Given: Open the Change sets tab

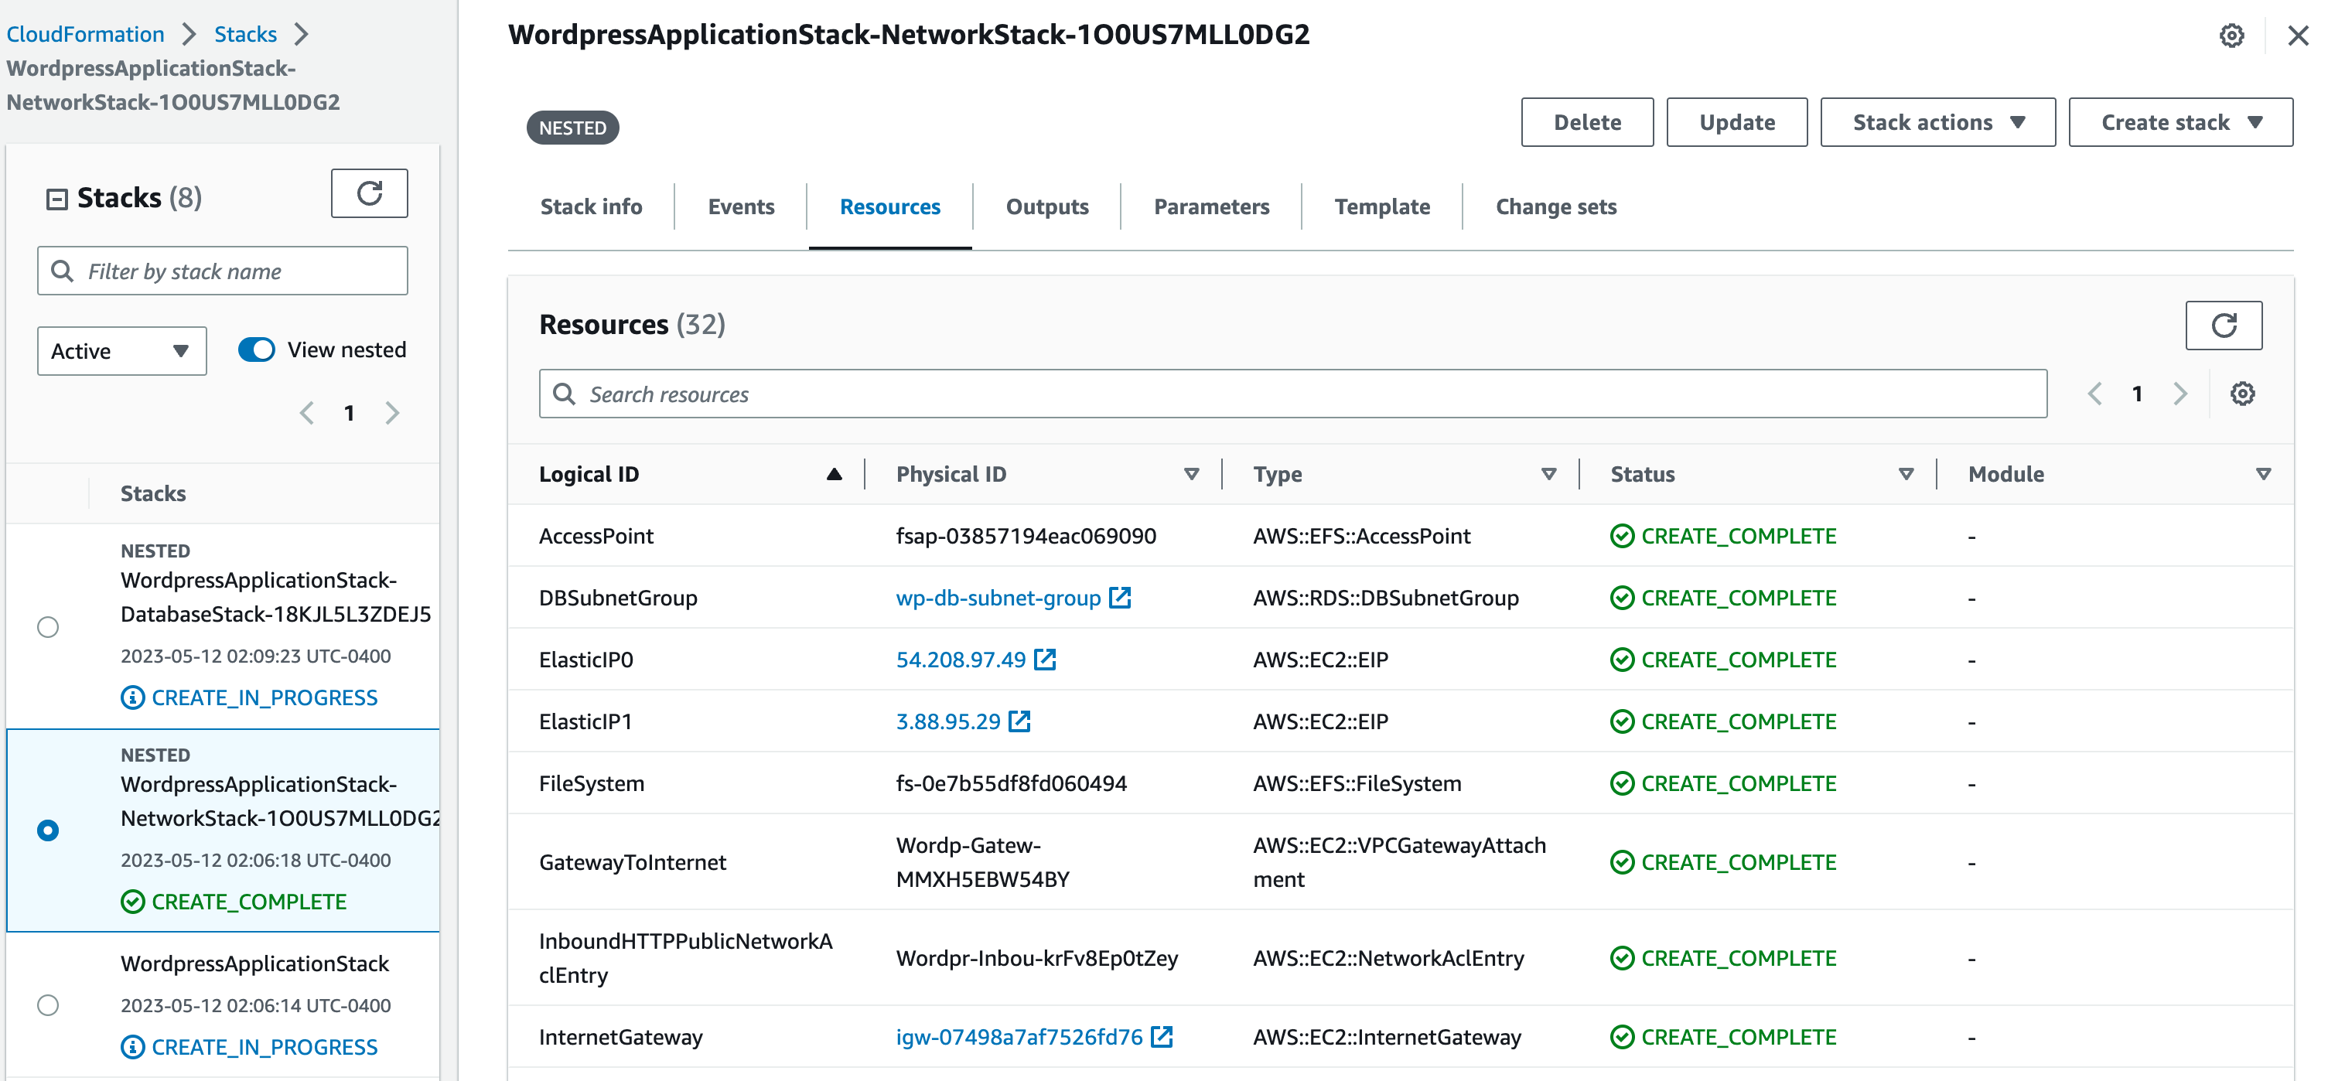Looking at the screenshot, I should [x=1556, y=207].
